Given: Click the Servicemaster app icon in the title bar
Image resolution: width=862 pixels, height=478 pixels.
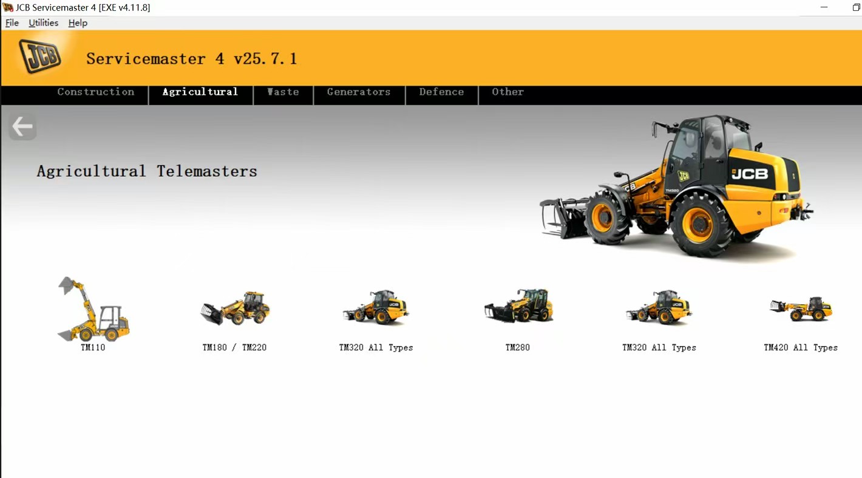Looking at the screenshot, I should click(x=8, y=7).
